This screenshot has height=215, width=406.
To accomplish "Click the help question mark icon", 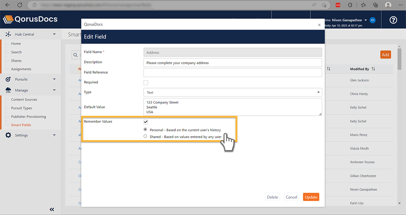I will 393,20.
